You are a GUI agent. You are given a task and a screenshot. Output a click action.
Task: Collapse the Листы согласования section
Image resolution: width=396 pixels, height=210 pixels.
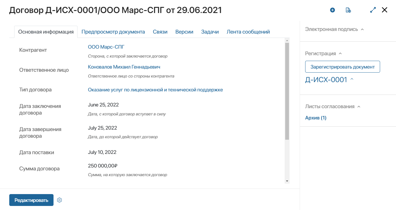point(359,107)
